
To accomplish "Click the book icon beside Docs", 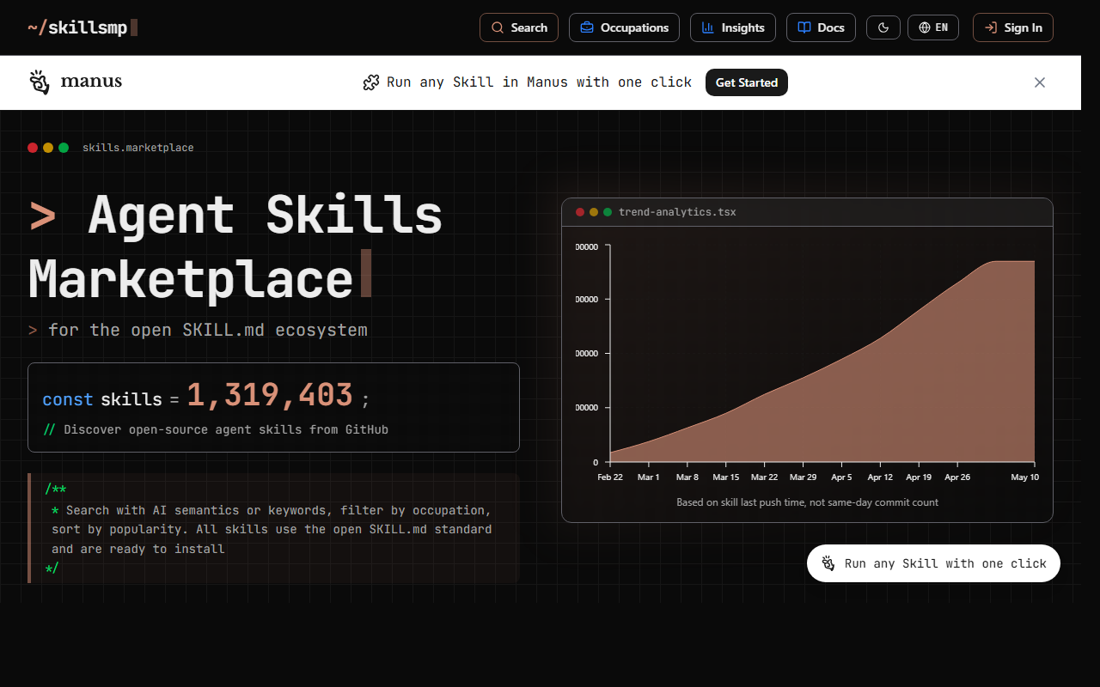I will click(x=804, y=27).
